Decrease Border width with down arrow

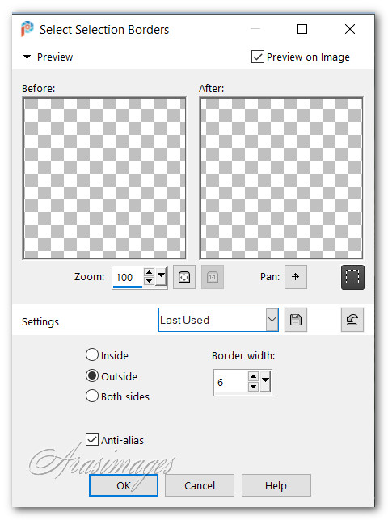[x=253, y=387]
